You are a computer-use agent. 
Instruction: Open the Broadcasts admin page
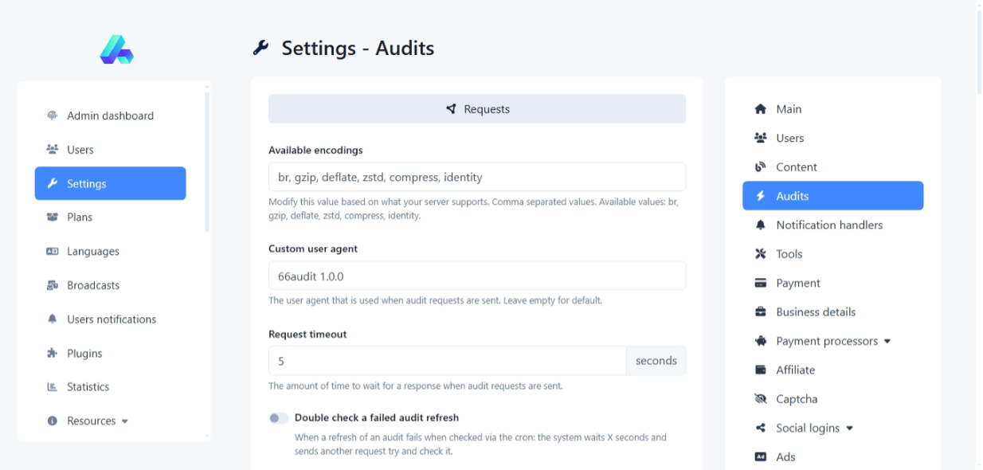point(92,285)
